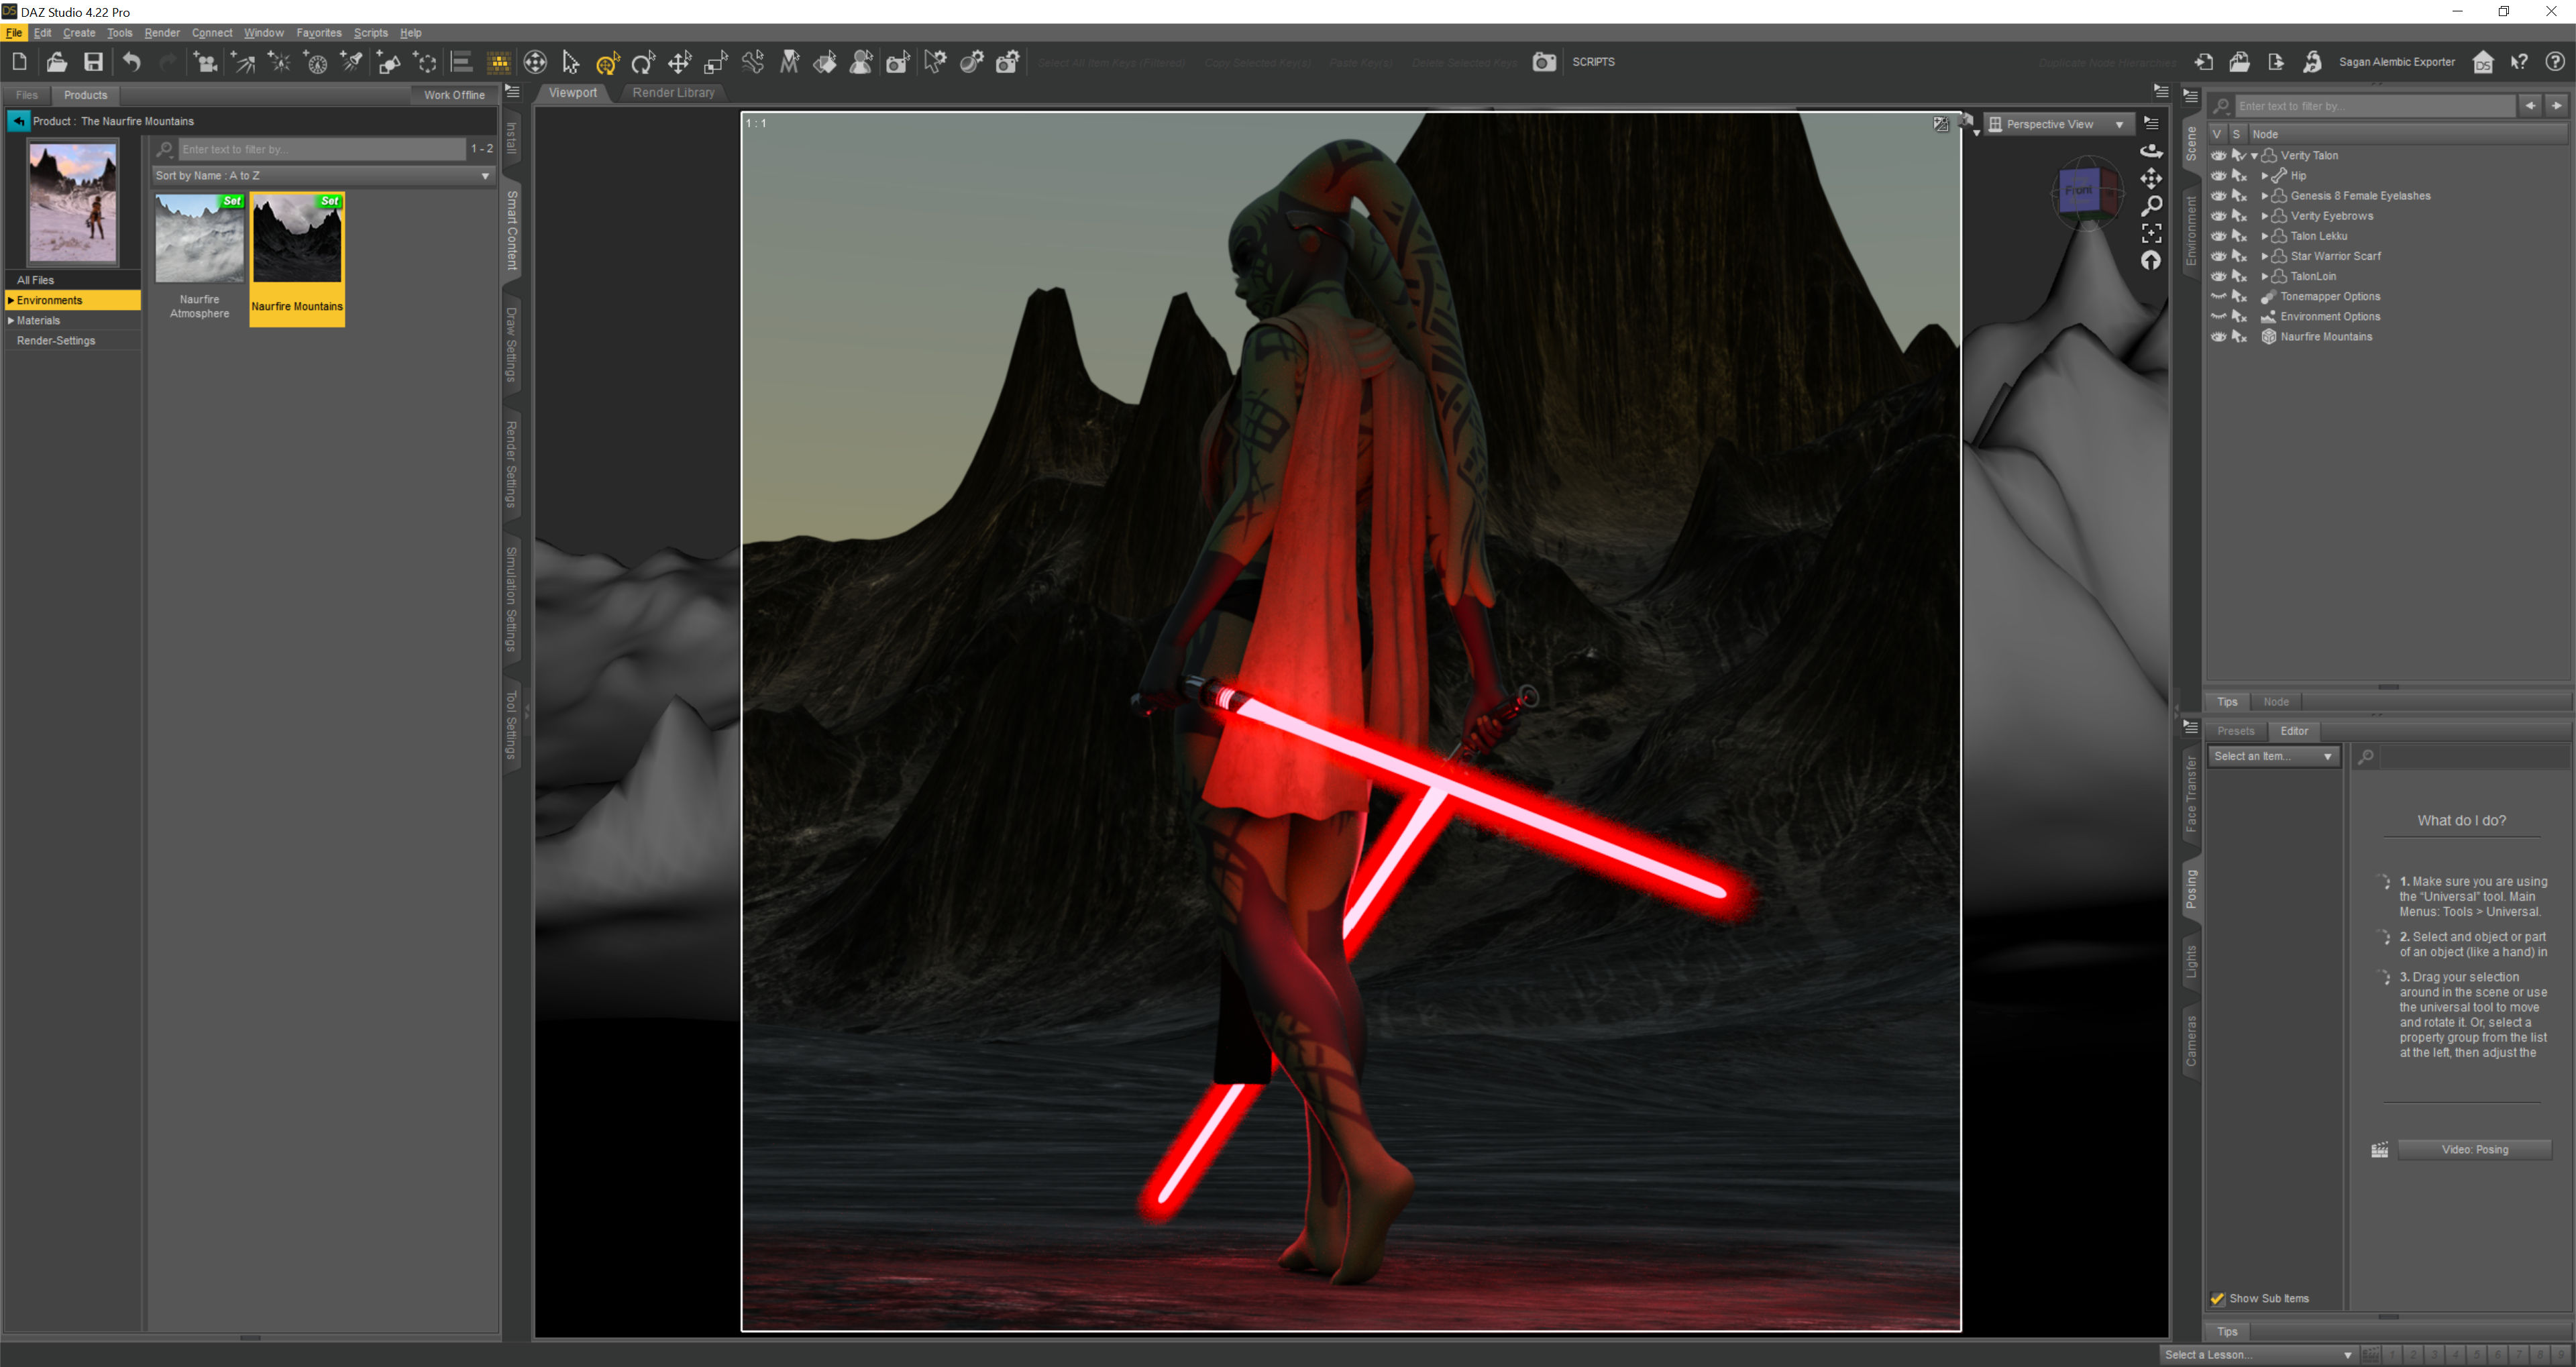Image resolution: width=2576 pixels, height=1367 pixels.
Task: Click Sagan Alembic Exporter button
Action: [2396, 62]
